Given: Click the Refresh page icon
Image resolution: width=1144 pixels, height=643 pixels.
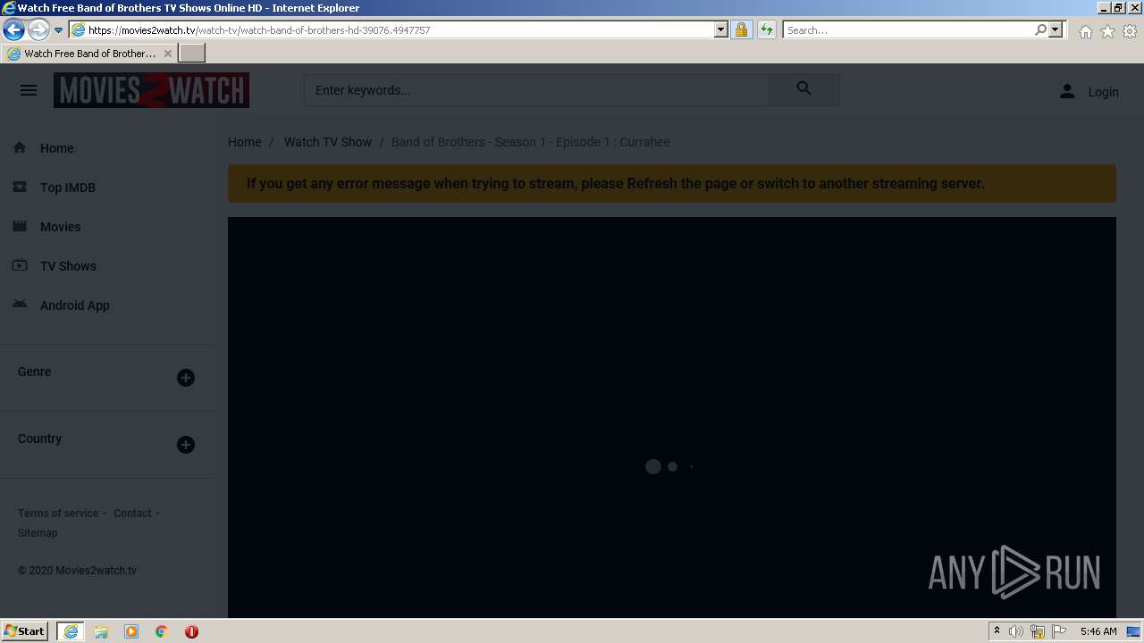Looking at the screenshot, I should pyautogui.click(x=766, y=29).
